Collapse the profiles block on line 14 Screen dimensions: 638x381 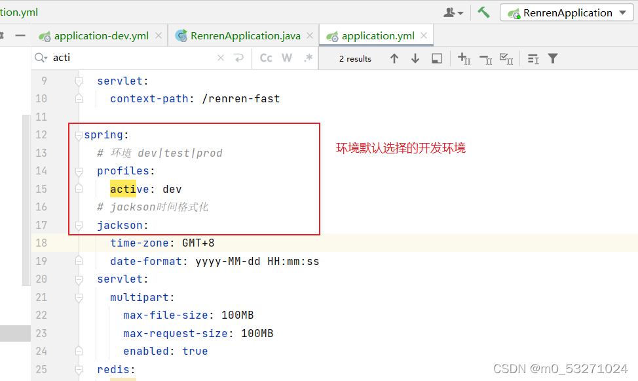point(79,172)
